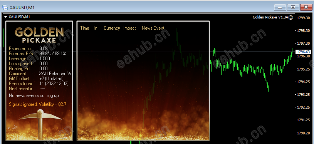This screenshot has width=314, height=144.
Task: Click the v1.34 version label in panel
Action: (x=13, y=127)
